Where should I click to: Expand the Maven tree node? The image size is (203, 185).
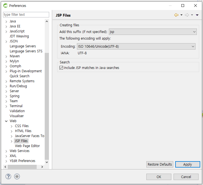click(6, 56)
